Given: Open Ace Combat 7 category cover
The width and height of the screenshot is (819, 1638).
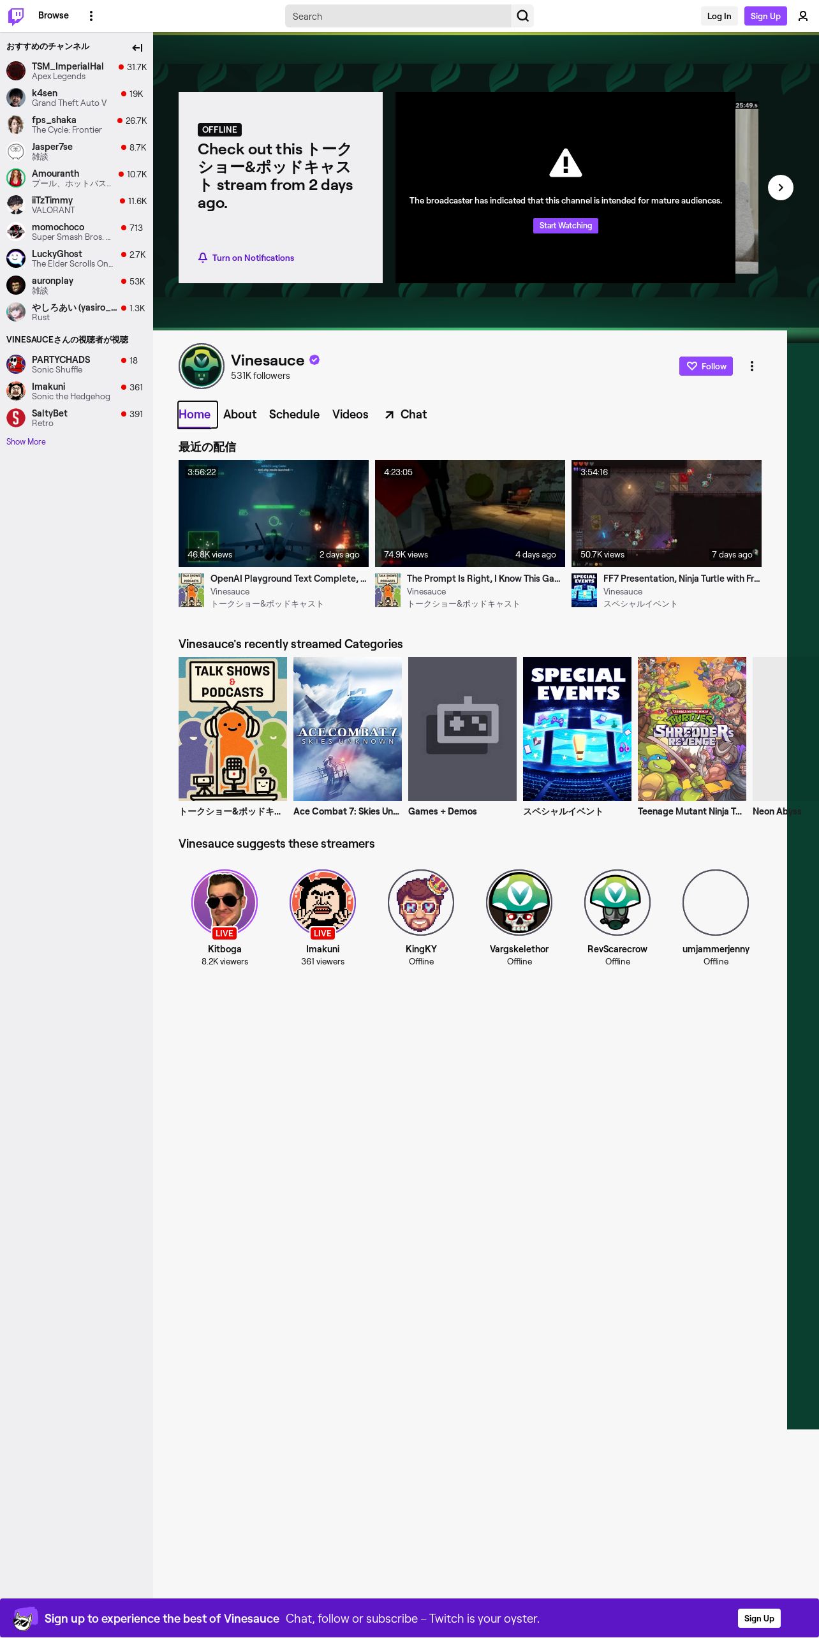Looking at the screenshot, I should tap(348, 729).
